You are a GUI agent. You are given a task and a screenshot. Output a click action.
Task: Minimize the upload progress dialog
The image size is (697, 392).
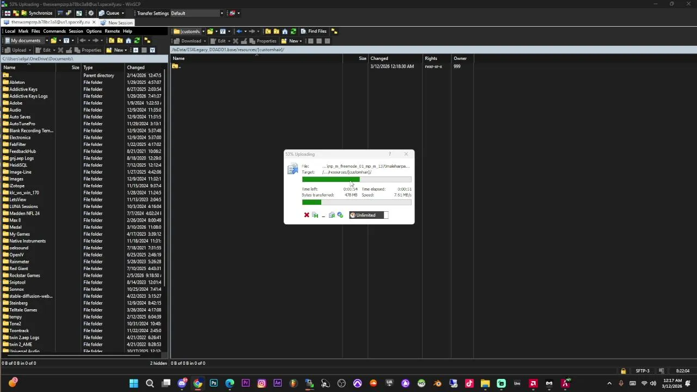coord(323,215)
